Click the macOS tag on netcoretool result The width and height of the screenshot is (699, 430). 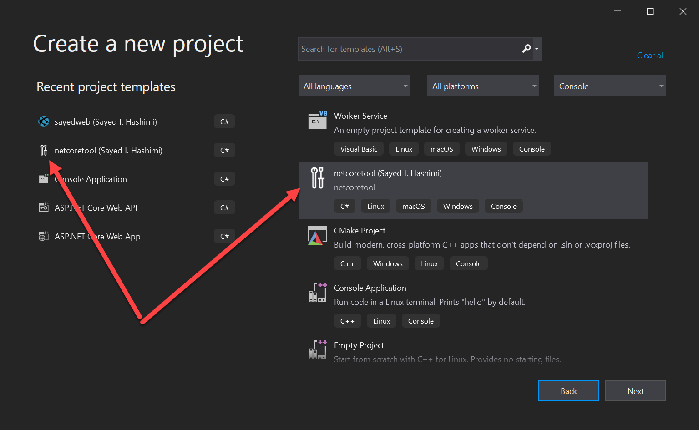(x=414, y=206)
